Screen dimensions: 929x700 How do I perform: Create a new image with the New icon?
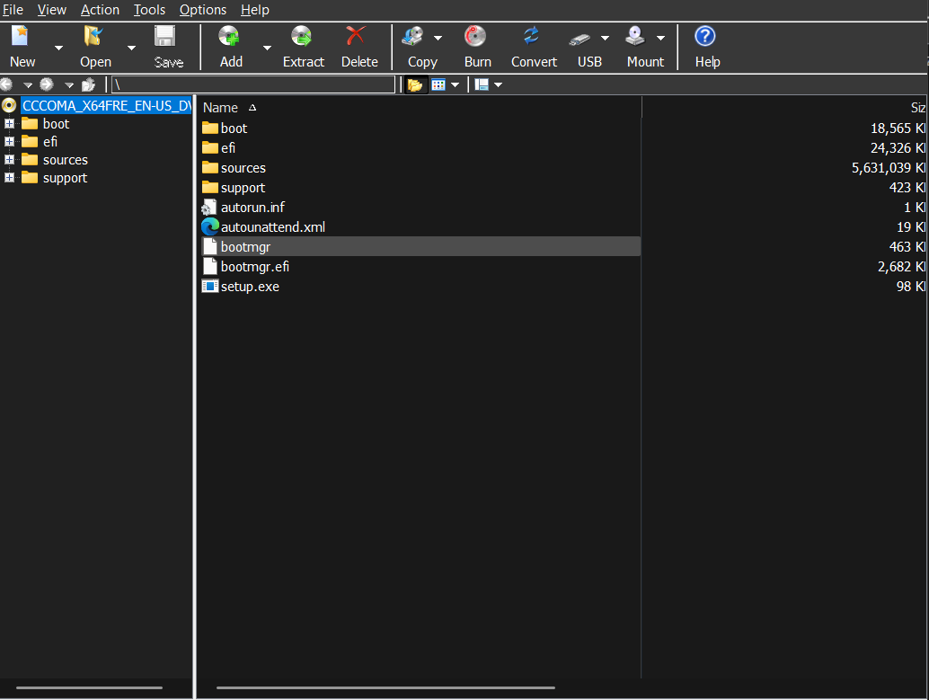(19, 38)
